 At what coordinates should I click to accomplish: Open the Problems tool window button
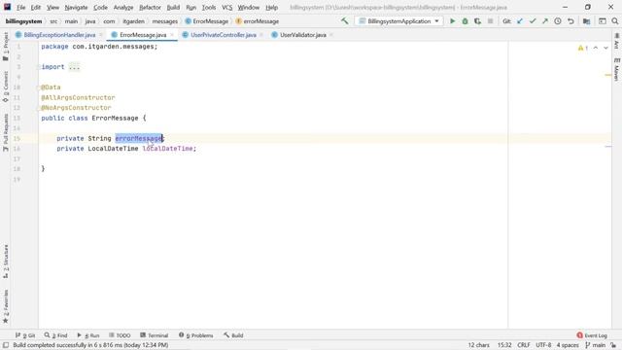196,335
